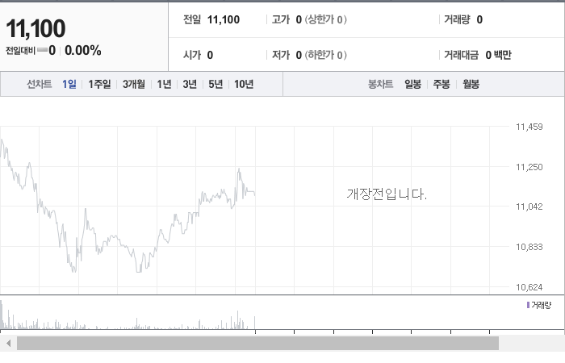Click the 봉차트 label

tap(380, 84)
